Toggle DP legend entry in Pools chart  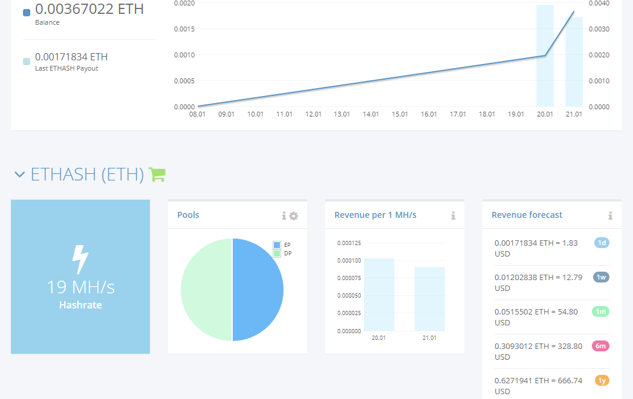pyautogui.click(x=282, y=254)
